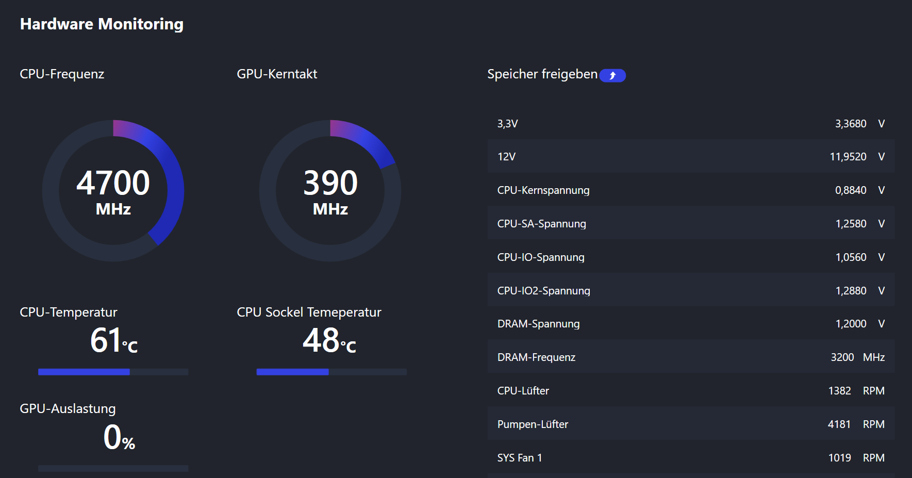Click the 61°C CPU temperature reading
Image resolution: width=912 pixels, height=478 pixels.
click(114, 341)
